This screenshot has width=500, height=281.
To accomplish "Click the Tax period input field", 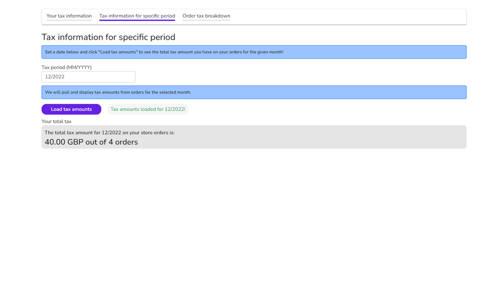I will point(88,77).
